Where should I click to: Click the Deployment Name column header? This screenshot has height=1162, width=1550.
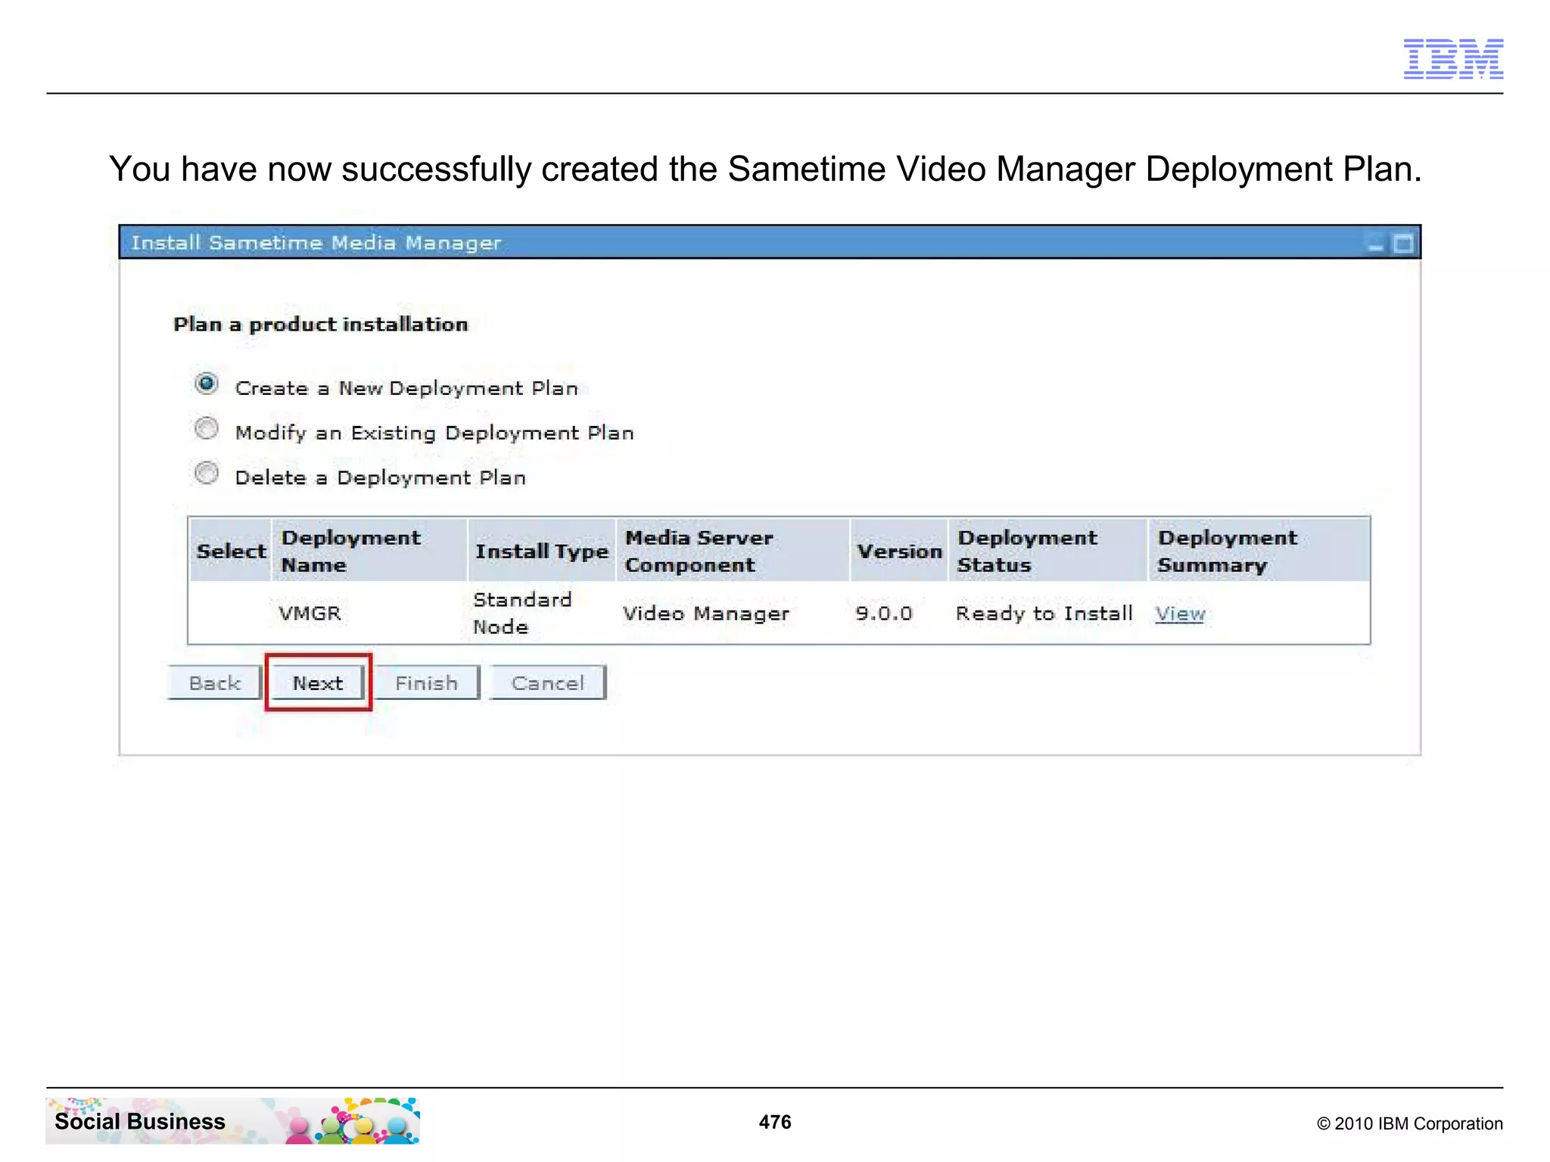369,551
